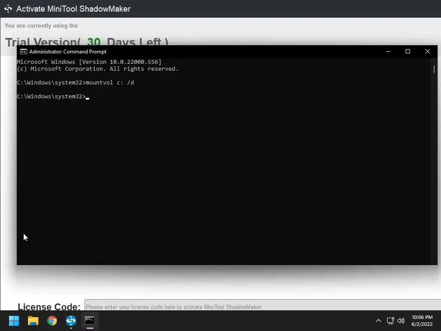Launch Google Chrome from the taskbar

pos(52,321)
